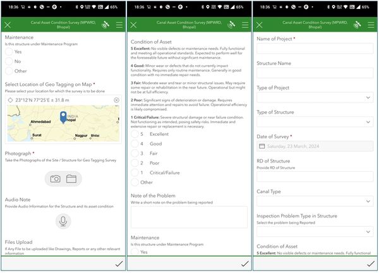The image size is (379, 273).
Task: Select the "2 Poor" condition radio button
Action: tap(135, 163)
